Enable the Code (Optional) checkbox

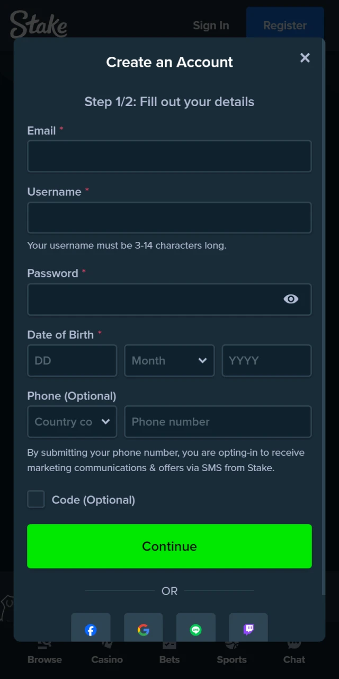[35, 499]
